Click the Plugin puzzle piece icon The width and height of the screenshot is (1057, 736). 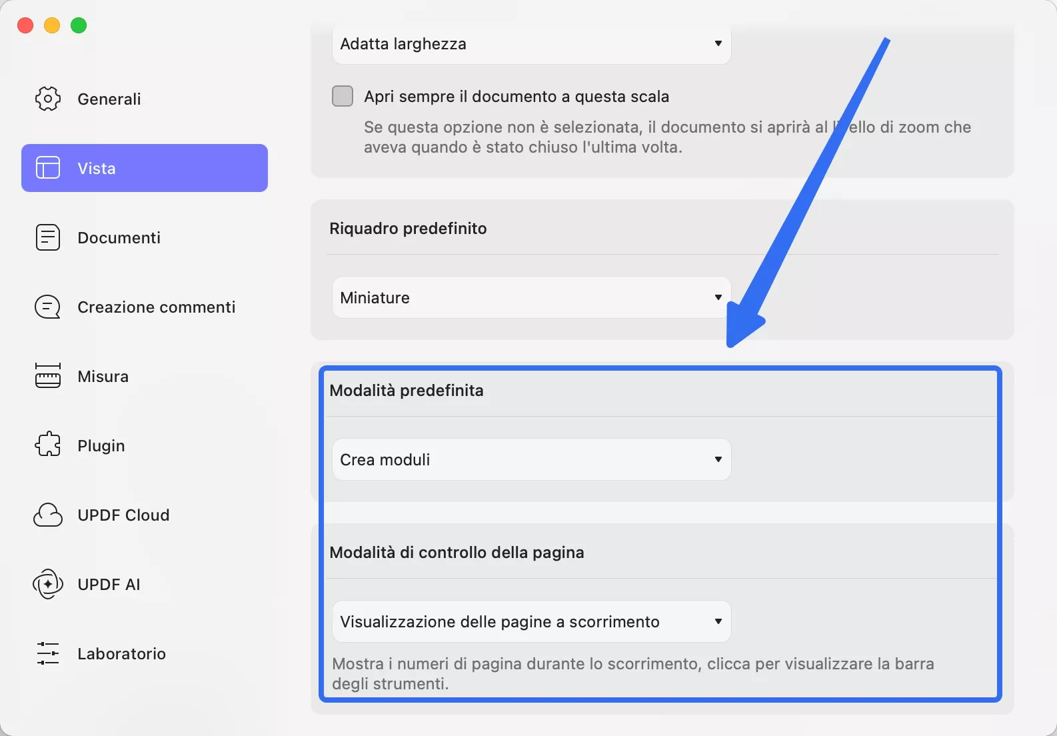coord(47,445)
